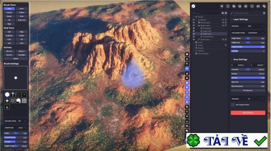This screenshot has width=271, height=151.
Task: Click the Rot Right action
Action: point(22,55)
